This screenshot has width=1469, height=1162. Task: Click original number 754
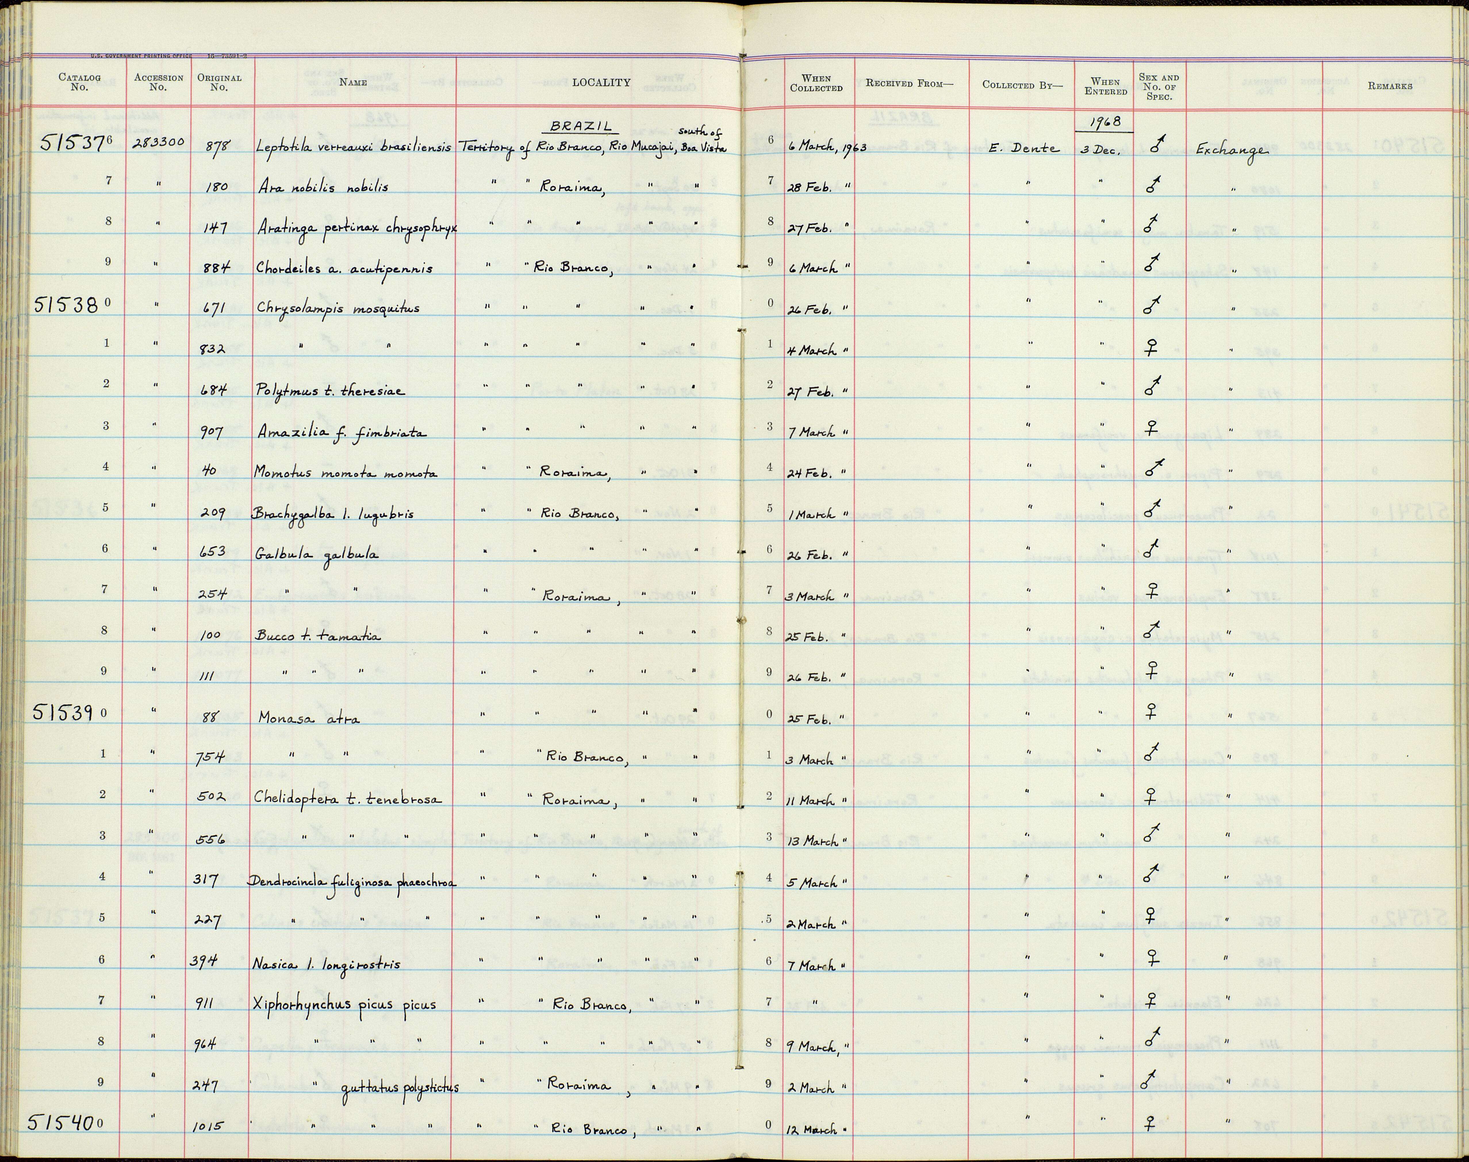pyautogui.click(x=210, y=758)
